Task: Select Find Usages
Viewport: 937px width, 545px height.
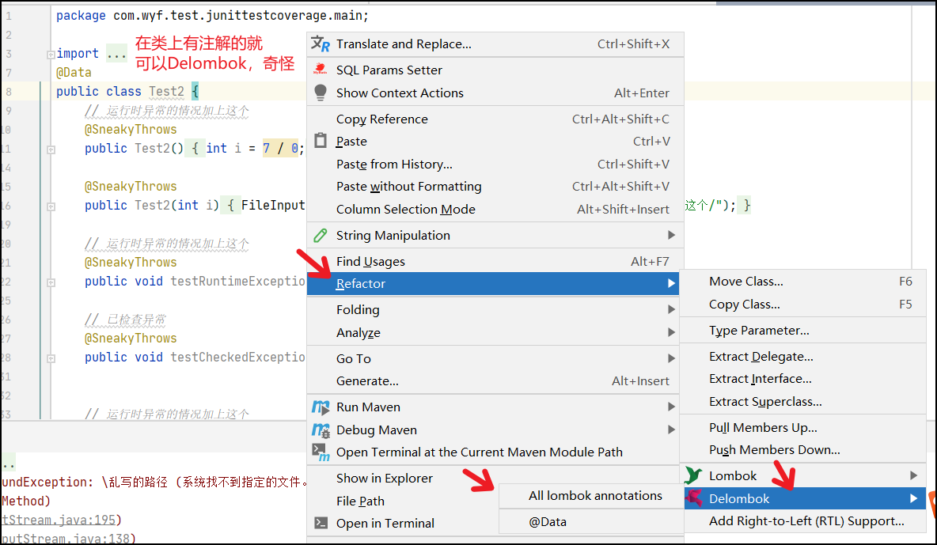Action: click(x=495, y=261)
